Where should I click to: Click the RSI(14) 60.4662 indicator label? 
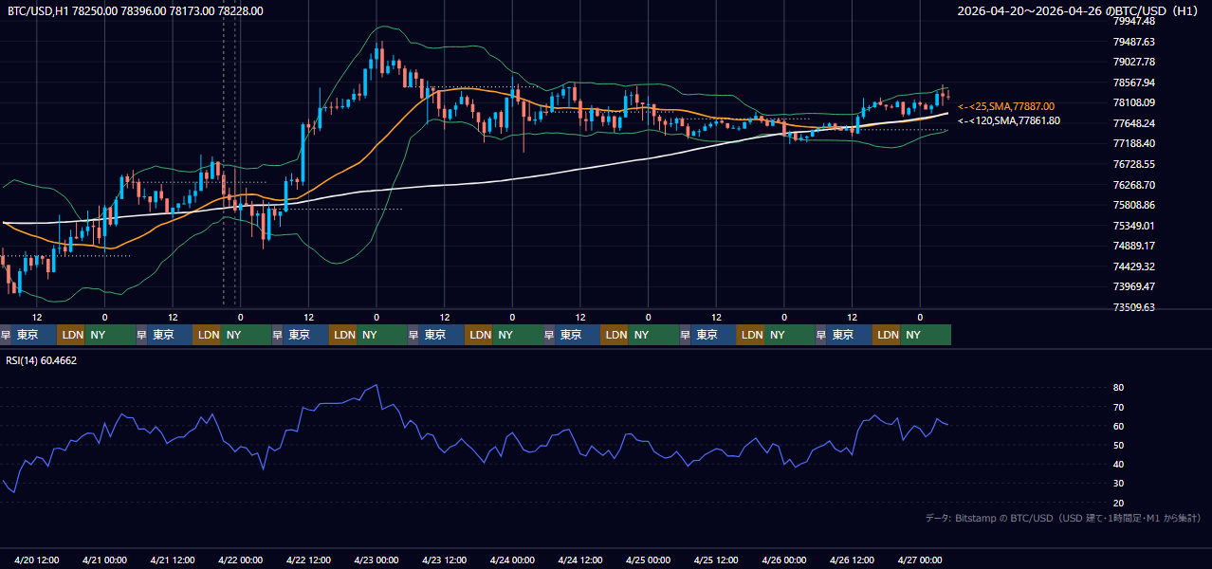[x=42, y=360]
